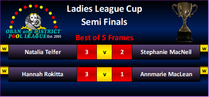209x97 pixels.
Task: Select the Natalia Telfer name cell
Action: coord(43,52)
